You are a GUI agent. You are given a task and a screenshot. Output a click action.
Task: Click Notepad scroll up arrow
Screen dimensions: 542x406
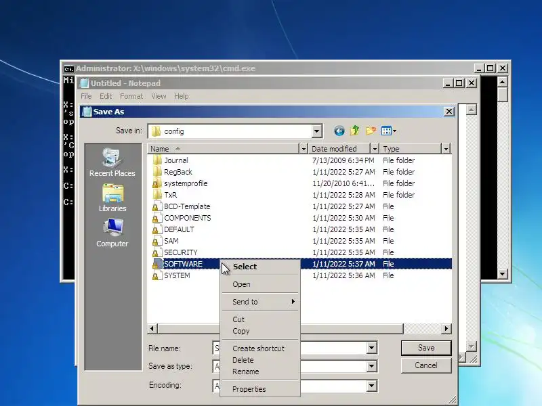pyautogui.click(x=471, y=110)
